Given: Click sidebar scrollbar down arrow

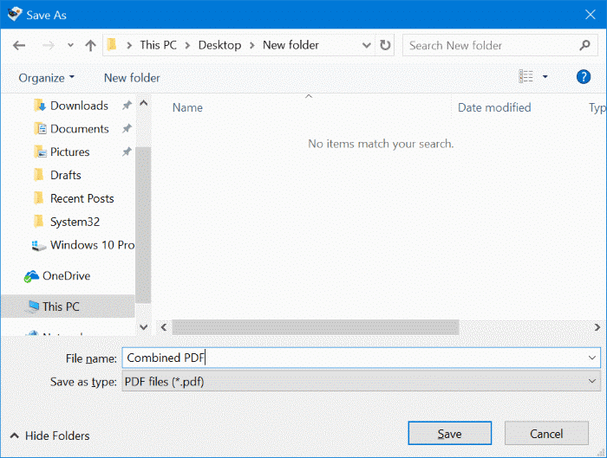Looking at the screenshot, I should click(x=144, y=327).
